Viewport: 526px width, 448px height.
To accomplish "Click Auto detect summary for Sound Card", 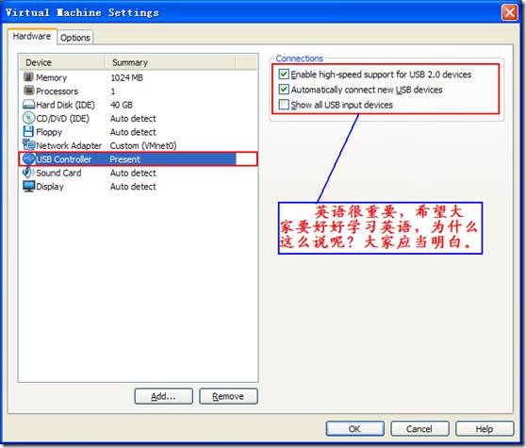I will point(133,173).
